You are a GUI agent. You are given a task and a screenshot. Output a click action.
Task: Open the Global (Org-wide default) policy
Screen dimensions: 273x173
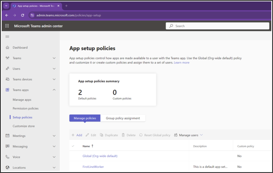pyautogui.click(x=100, y=156)
